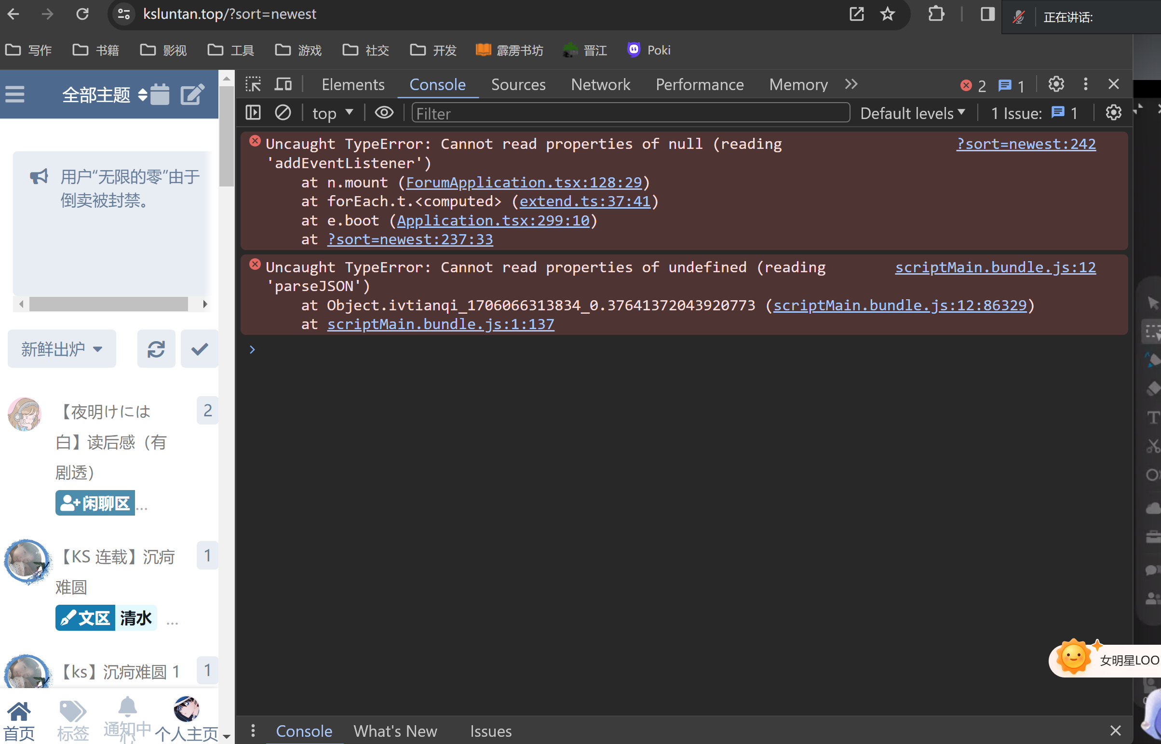Screen dimensions: 1161x744
Task: Open the 新鲜出炉 sort dropdown
Action: 62,349
